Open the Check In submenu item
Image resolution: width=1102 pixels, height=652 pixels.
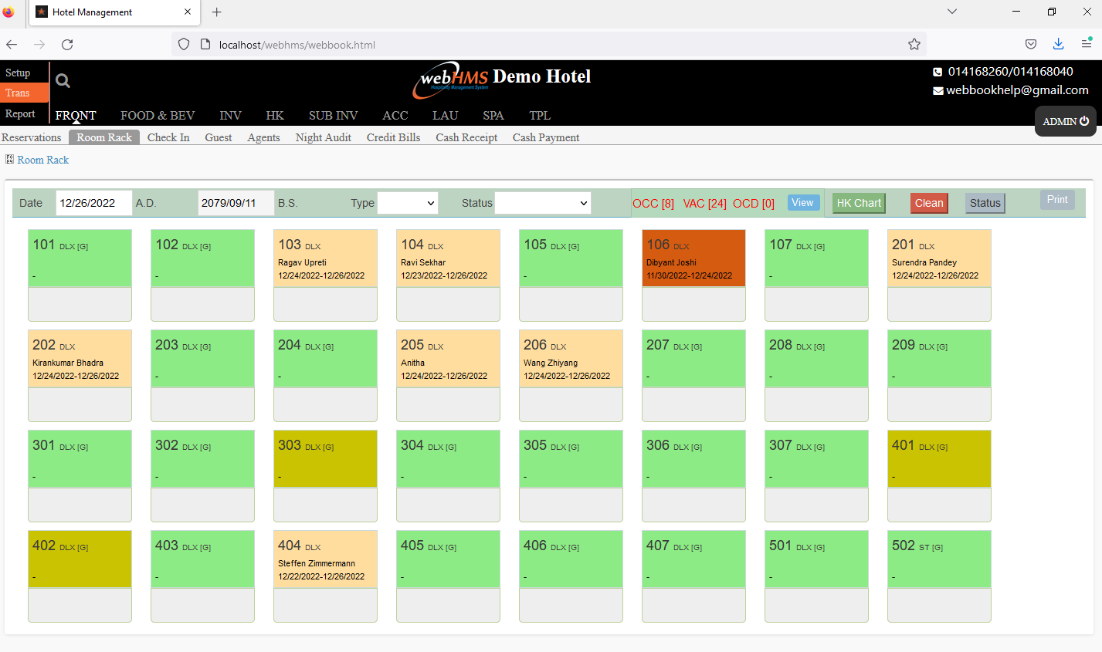(168, 137)
